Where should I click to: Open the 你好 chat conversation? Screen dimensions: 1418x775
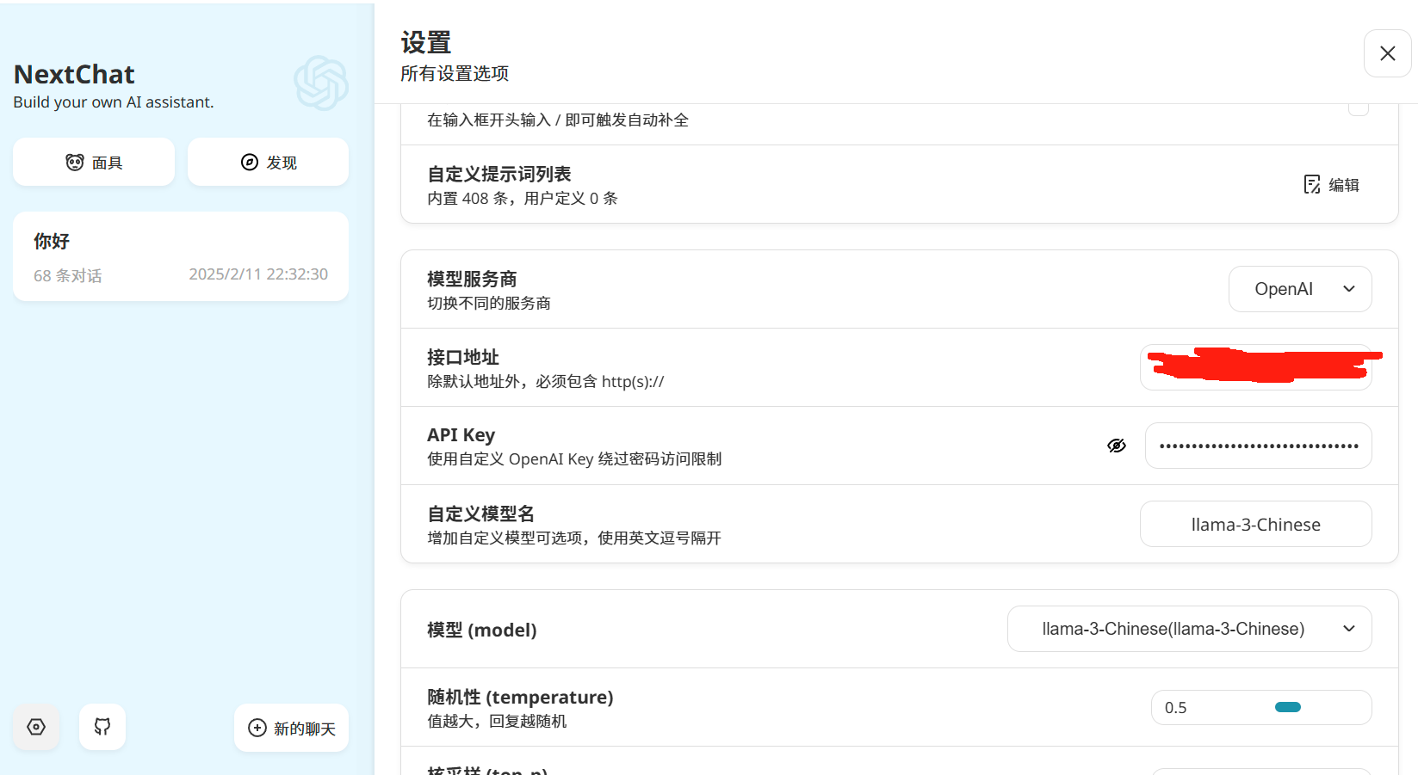181,256
